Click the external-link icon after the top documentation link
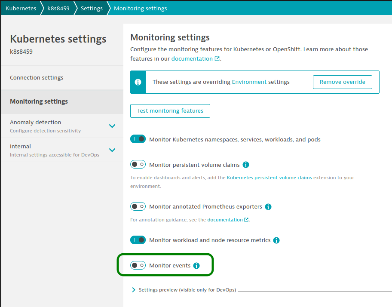Viewport: 392px width, 307px height. click(x=217, y=58)
